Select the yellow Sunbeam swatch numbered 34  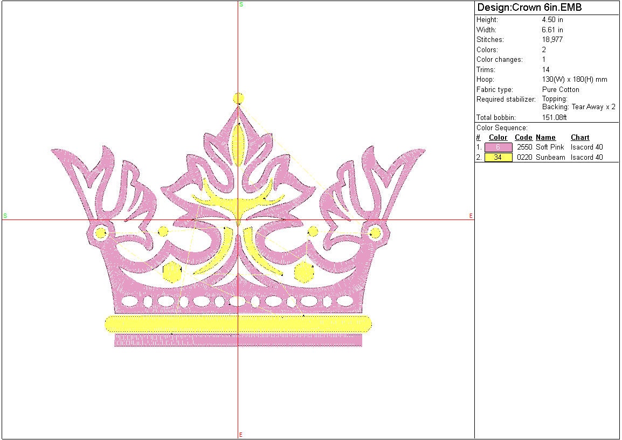(498, 158)
